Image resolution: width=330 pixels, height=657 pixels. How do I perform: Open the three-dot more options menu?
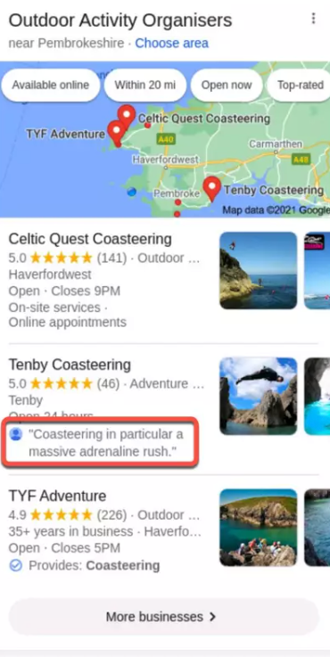coord(313,19)
